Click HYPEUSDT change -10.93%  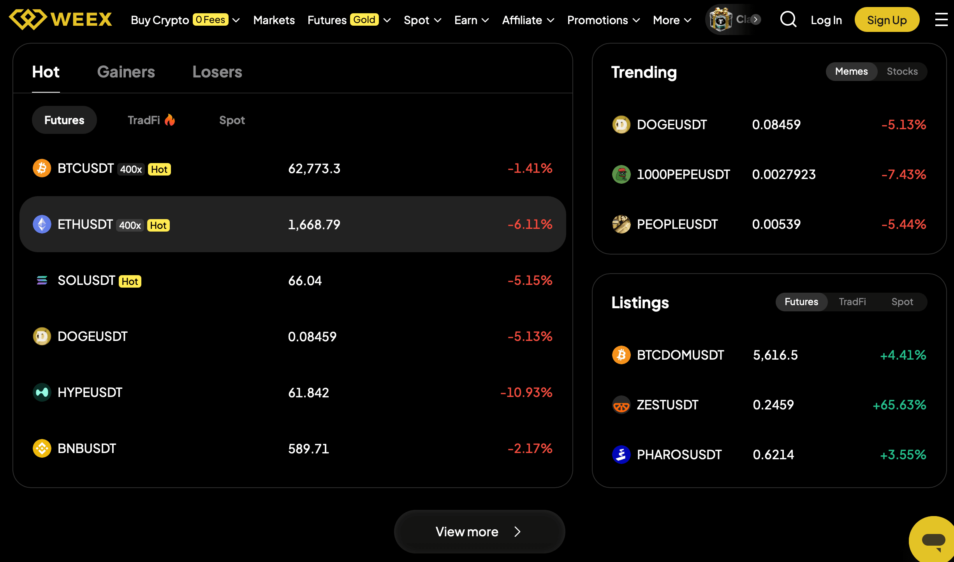pyautogui.click(x=526, y=392)
